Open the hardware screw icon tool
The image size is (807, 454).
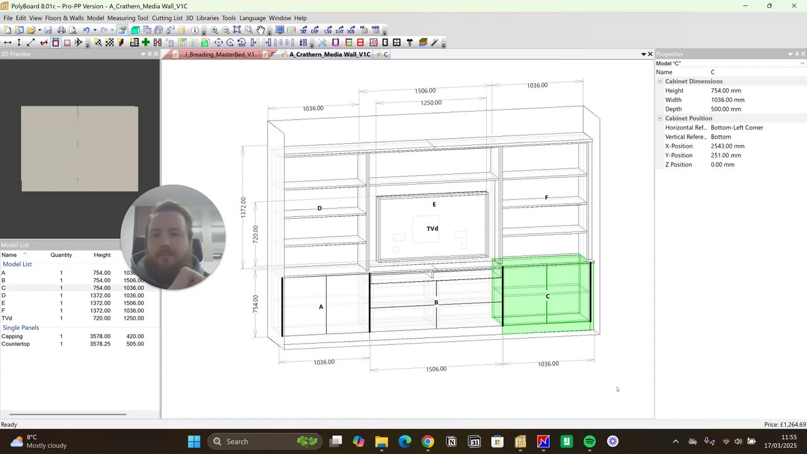pos(410,42)
